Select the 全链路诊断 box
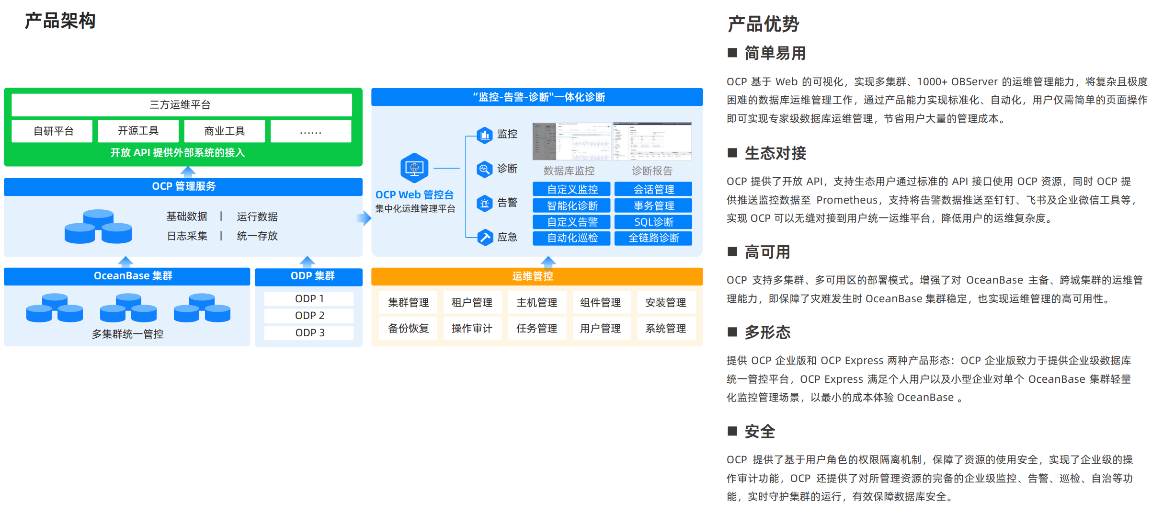 [x=653, y=238]
